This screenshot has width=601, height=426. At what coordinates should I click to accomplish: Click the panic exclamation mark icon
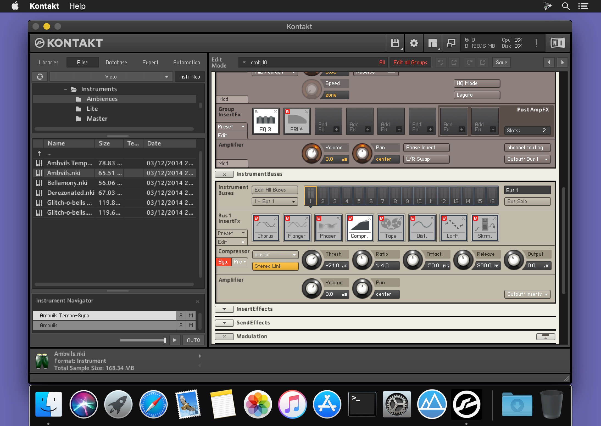536,43
